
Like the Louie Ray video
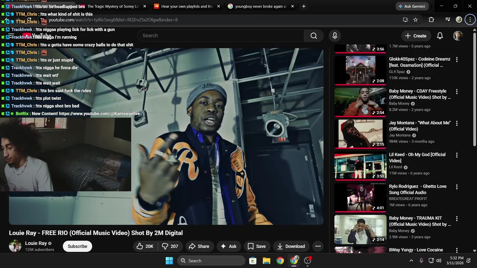point(145,246)
